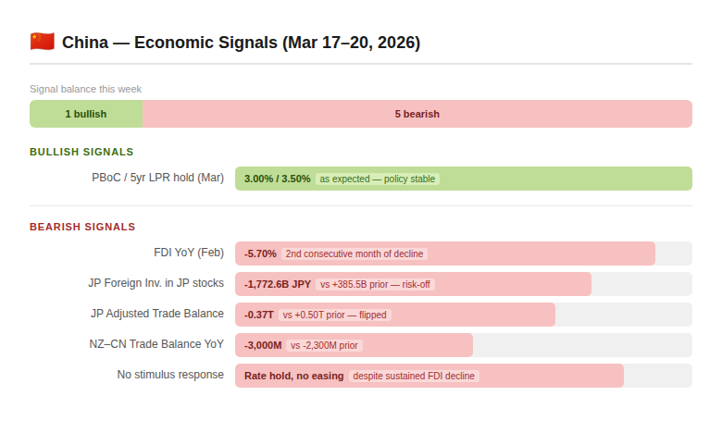Viewport: 722px width, 433px height.
Task: Click the 'vs +0.50T prior — flipped' tag
Action: pyautogui.click(x=334, y=315)
